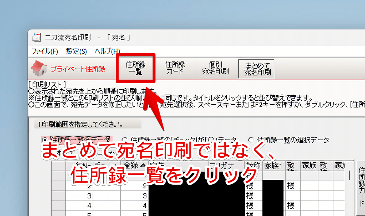Open the 住所録カード toolbar button
The width and height of the screenshot is (365, 216).
(x=175, y=68)
